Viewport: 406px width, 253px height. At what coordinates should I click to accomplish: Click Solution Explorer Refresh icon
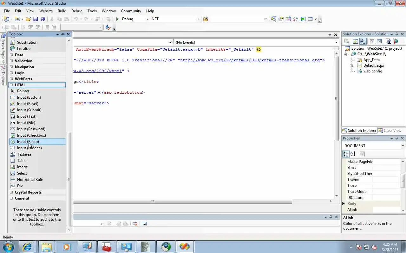356,41
